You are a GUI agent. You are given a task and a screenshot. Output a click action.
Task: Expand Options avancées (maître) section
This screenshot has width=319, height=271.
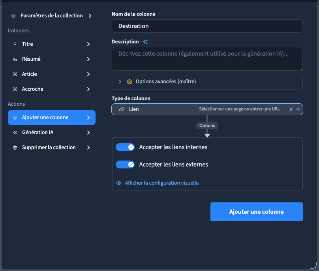[207, 82]
